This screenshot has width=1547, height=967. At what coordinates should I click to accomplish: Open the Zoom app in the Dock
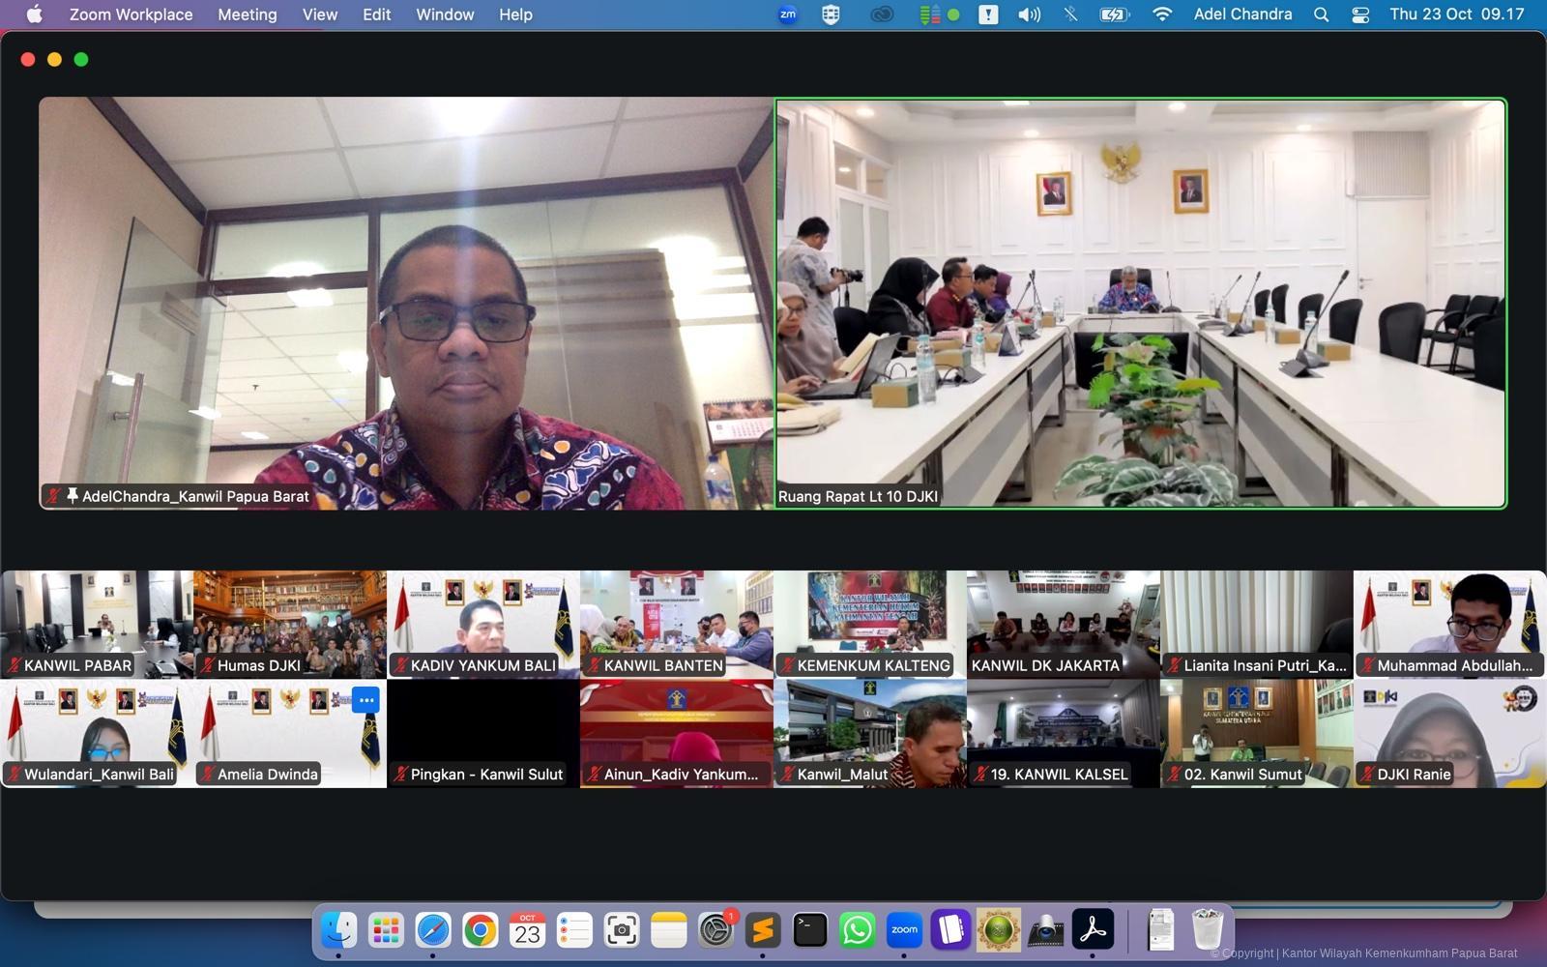(x=904, y=930)
